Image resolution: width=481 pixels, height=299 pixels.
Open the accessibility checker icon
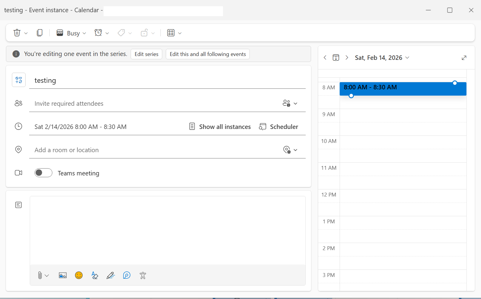(x=143, y=275)
